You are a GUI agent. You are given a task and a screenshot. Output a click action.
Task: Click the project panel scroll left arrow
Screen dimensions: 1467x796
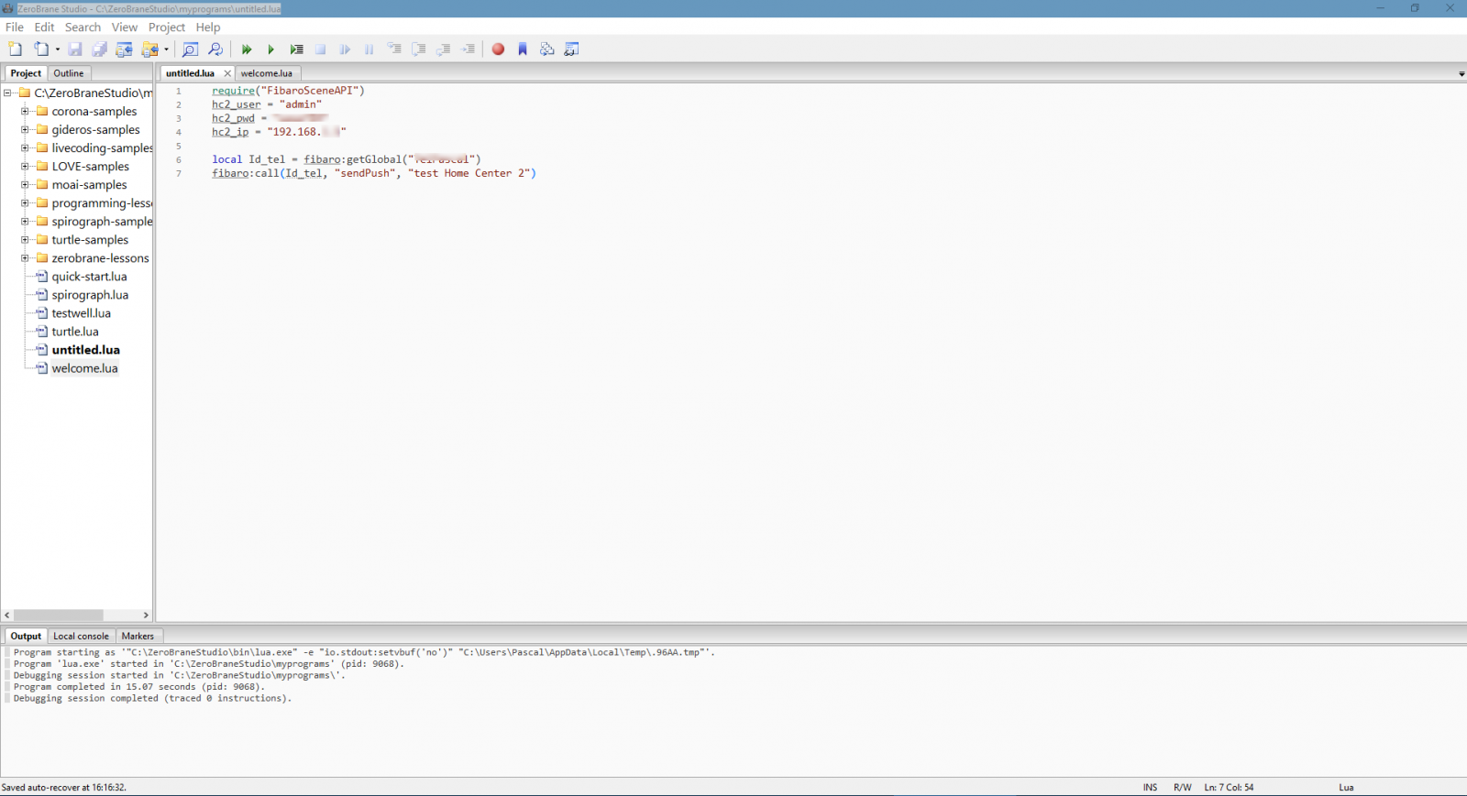7,615
